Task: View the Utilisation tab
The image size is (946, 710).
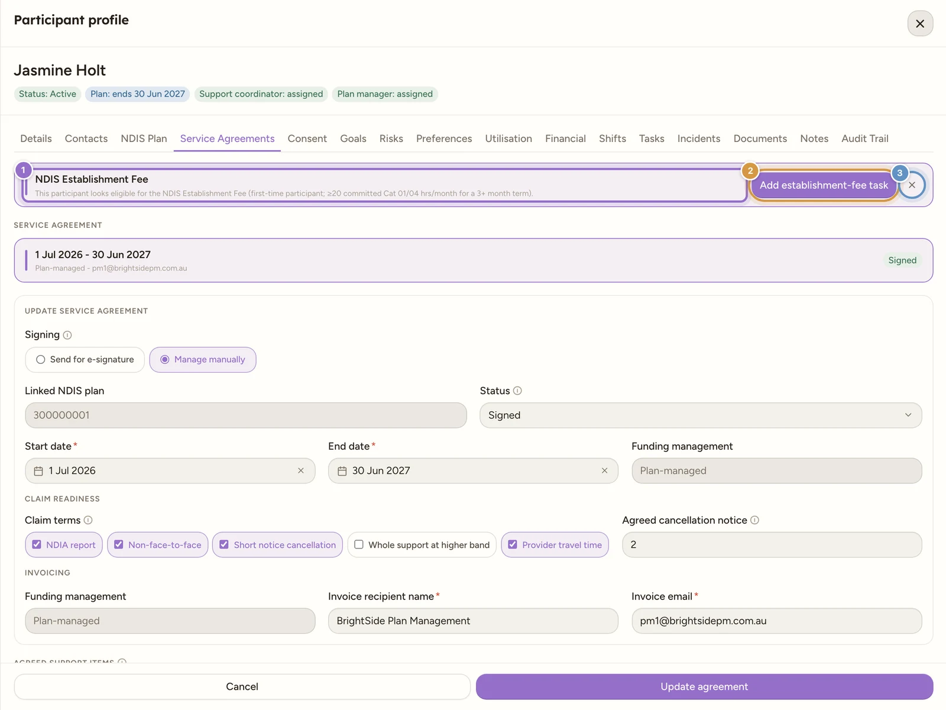Action: [x=508, y=138]
